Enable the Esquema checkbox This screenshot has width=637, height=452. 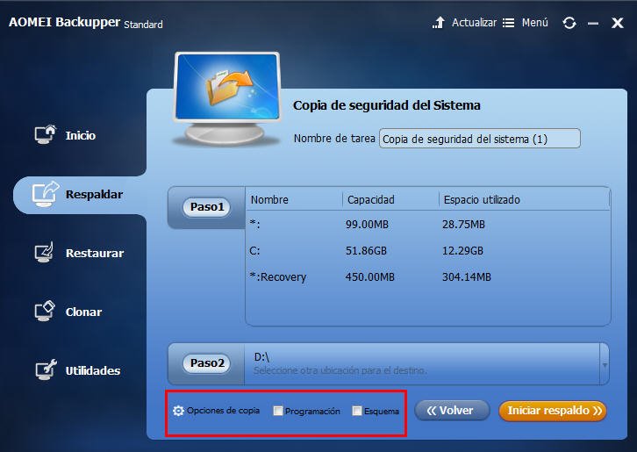point(357,411)
